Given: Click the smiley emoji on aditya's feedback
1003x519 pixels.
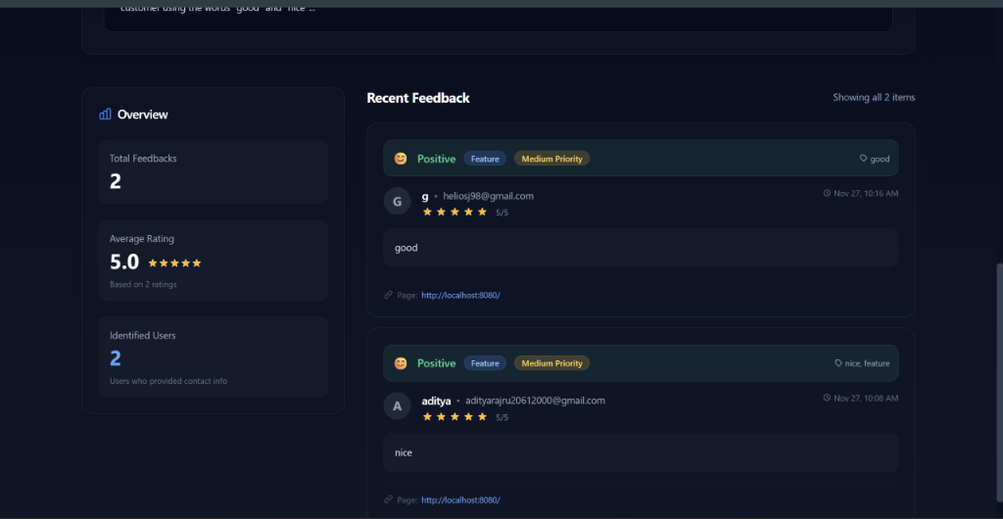Looking at the screenshot, I should click(401, 363).
